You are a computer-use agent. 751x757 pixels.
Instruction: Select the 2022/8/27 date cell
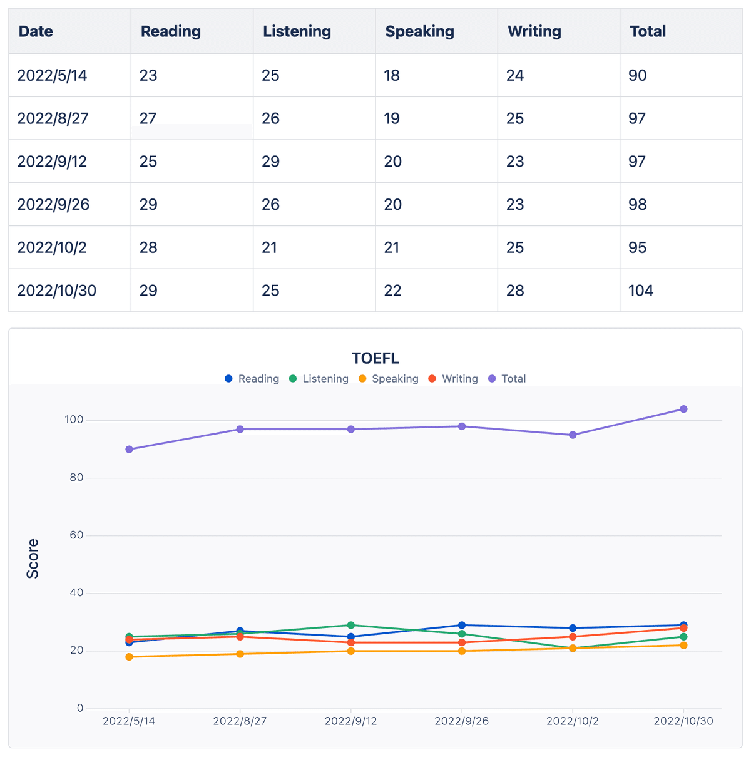pos(69,118)
